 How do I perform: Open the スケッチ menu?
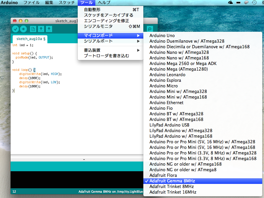67,3
